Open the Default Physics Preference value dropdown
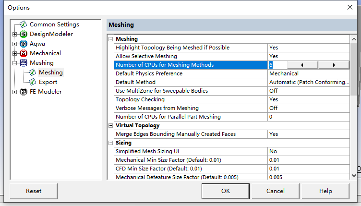 click(x=309, y=73)
